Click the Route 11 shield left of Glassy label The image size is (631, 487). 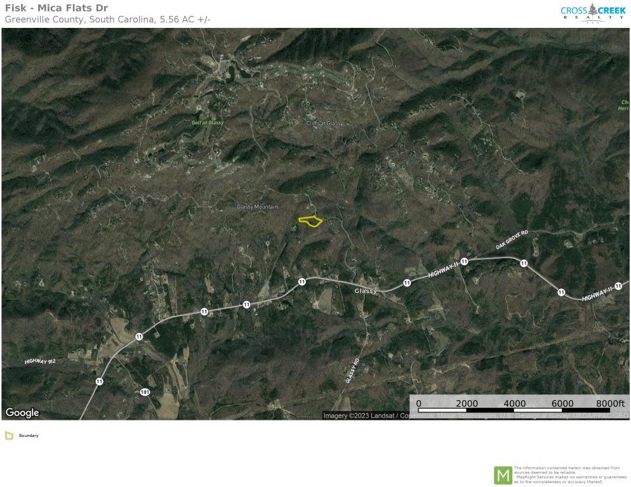pyautogui.click(x=302, y=282)
